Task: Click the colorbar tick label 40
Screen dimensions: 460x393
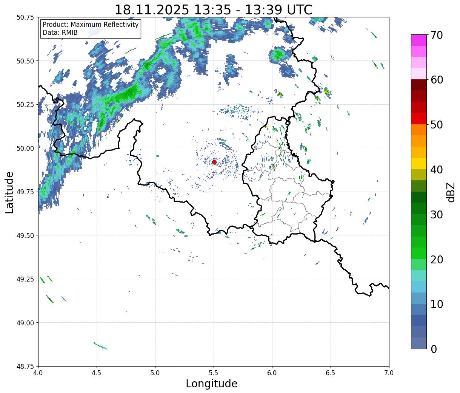Action: [437, 169]
